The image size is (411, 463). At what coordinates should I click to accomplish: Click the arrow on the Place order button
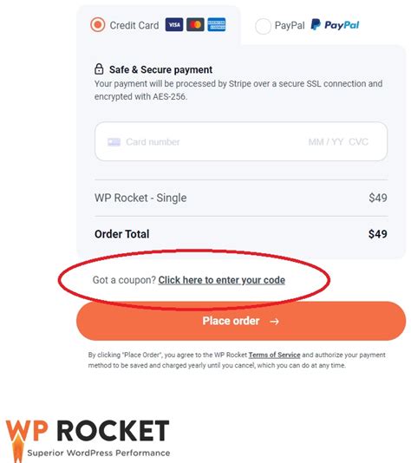275,322
